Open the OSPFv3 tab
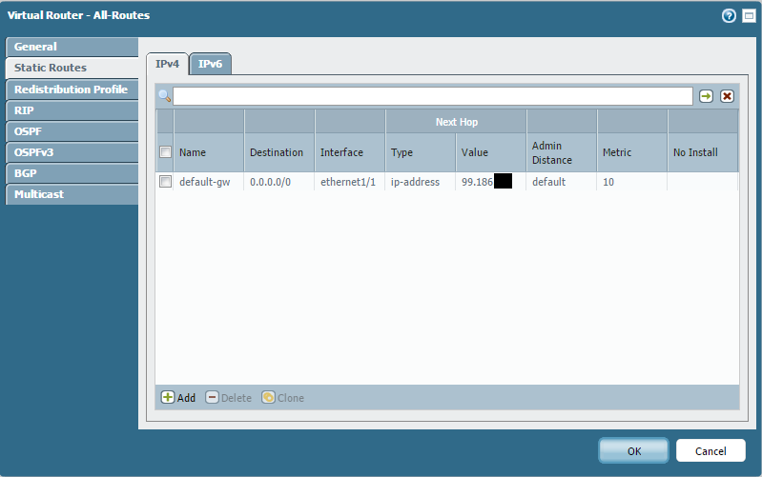This screenshot has width=762, height=477. pos(72,152)
